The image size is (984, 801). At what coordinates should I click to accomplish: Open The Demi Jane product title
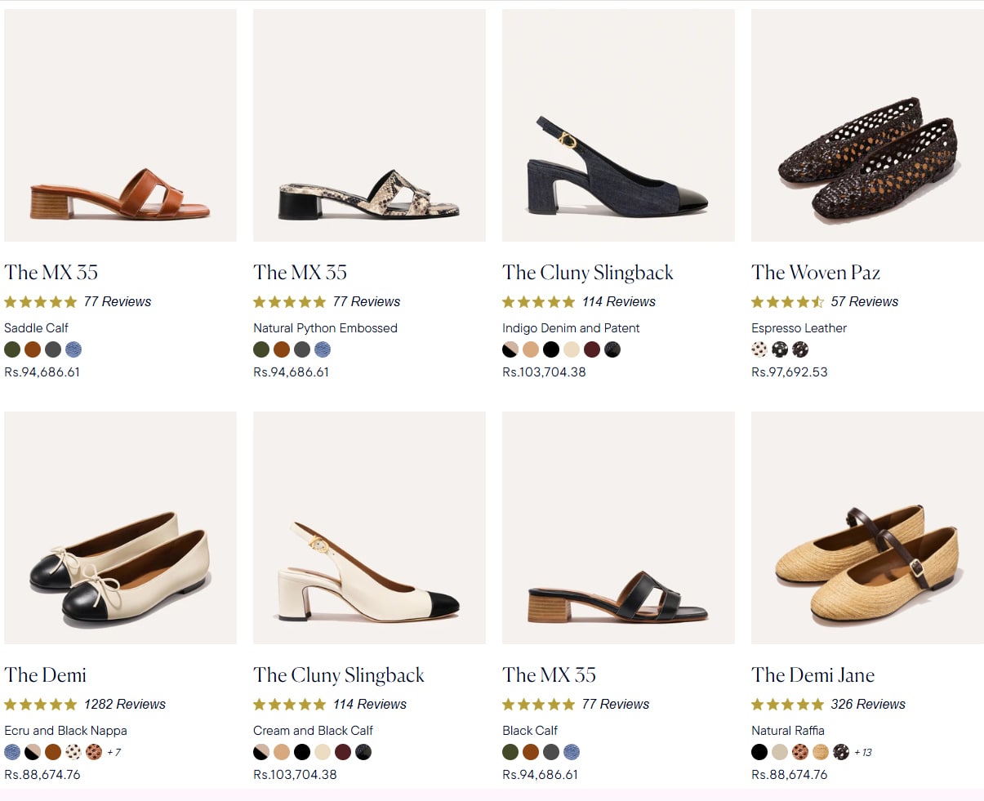click(813, 675)
